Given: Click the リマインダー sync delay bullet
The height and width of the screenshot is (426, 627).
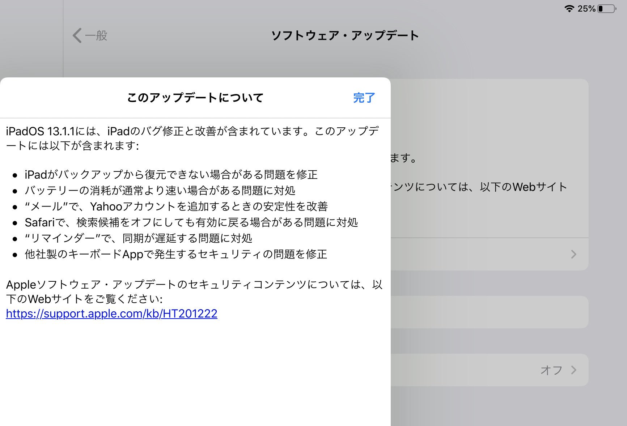Looking at the screenshot, I should [138, 238].
